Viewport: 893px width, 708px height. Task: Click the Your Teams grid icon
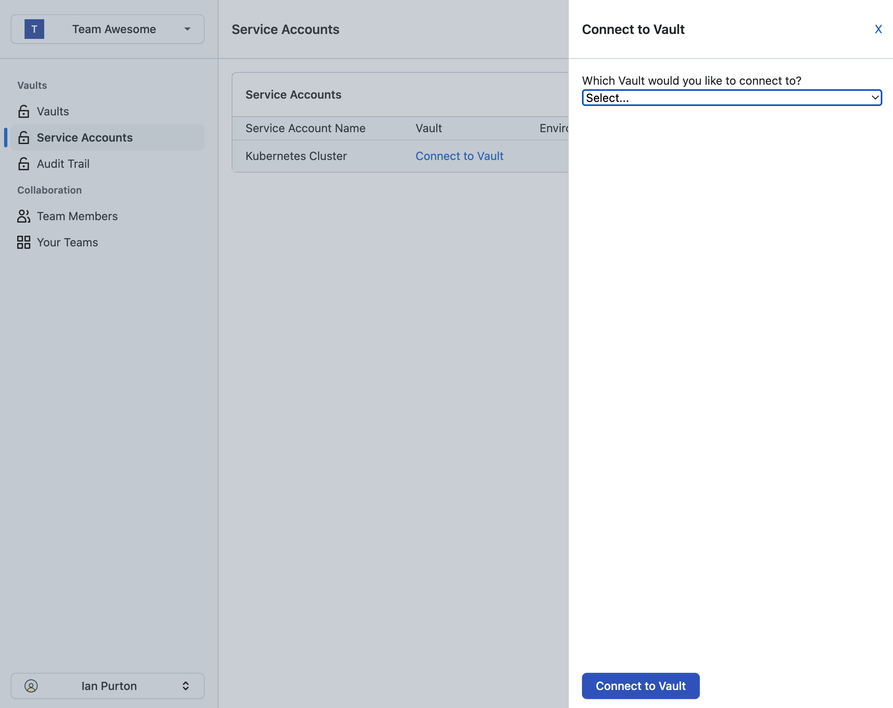[x=24, y=242]
